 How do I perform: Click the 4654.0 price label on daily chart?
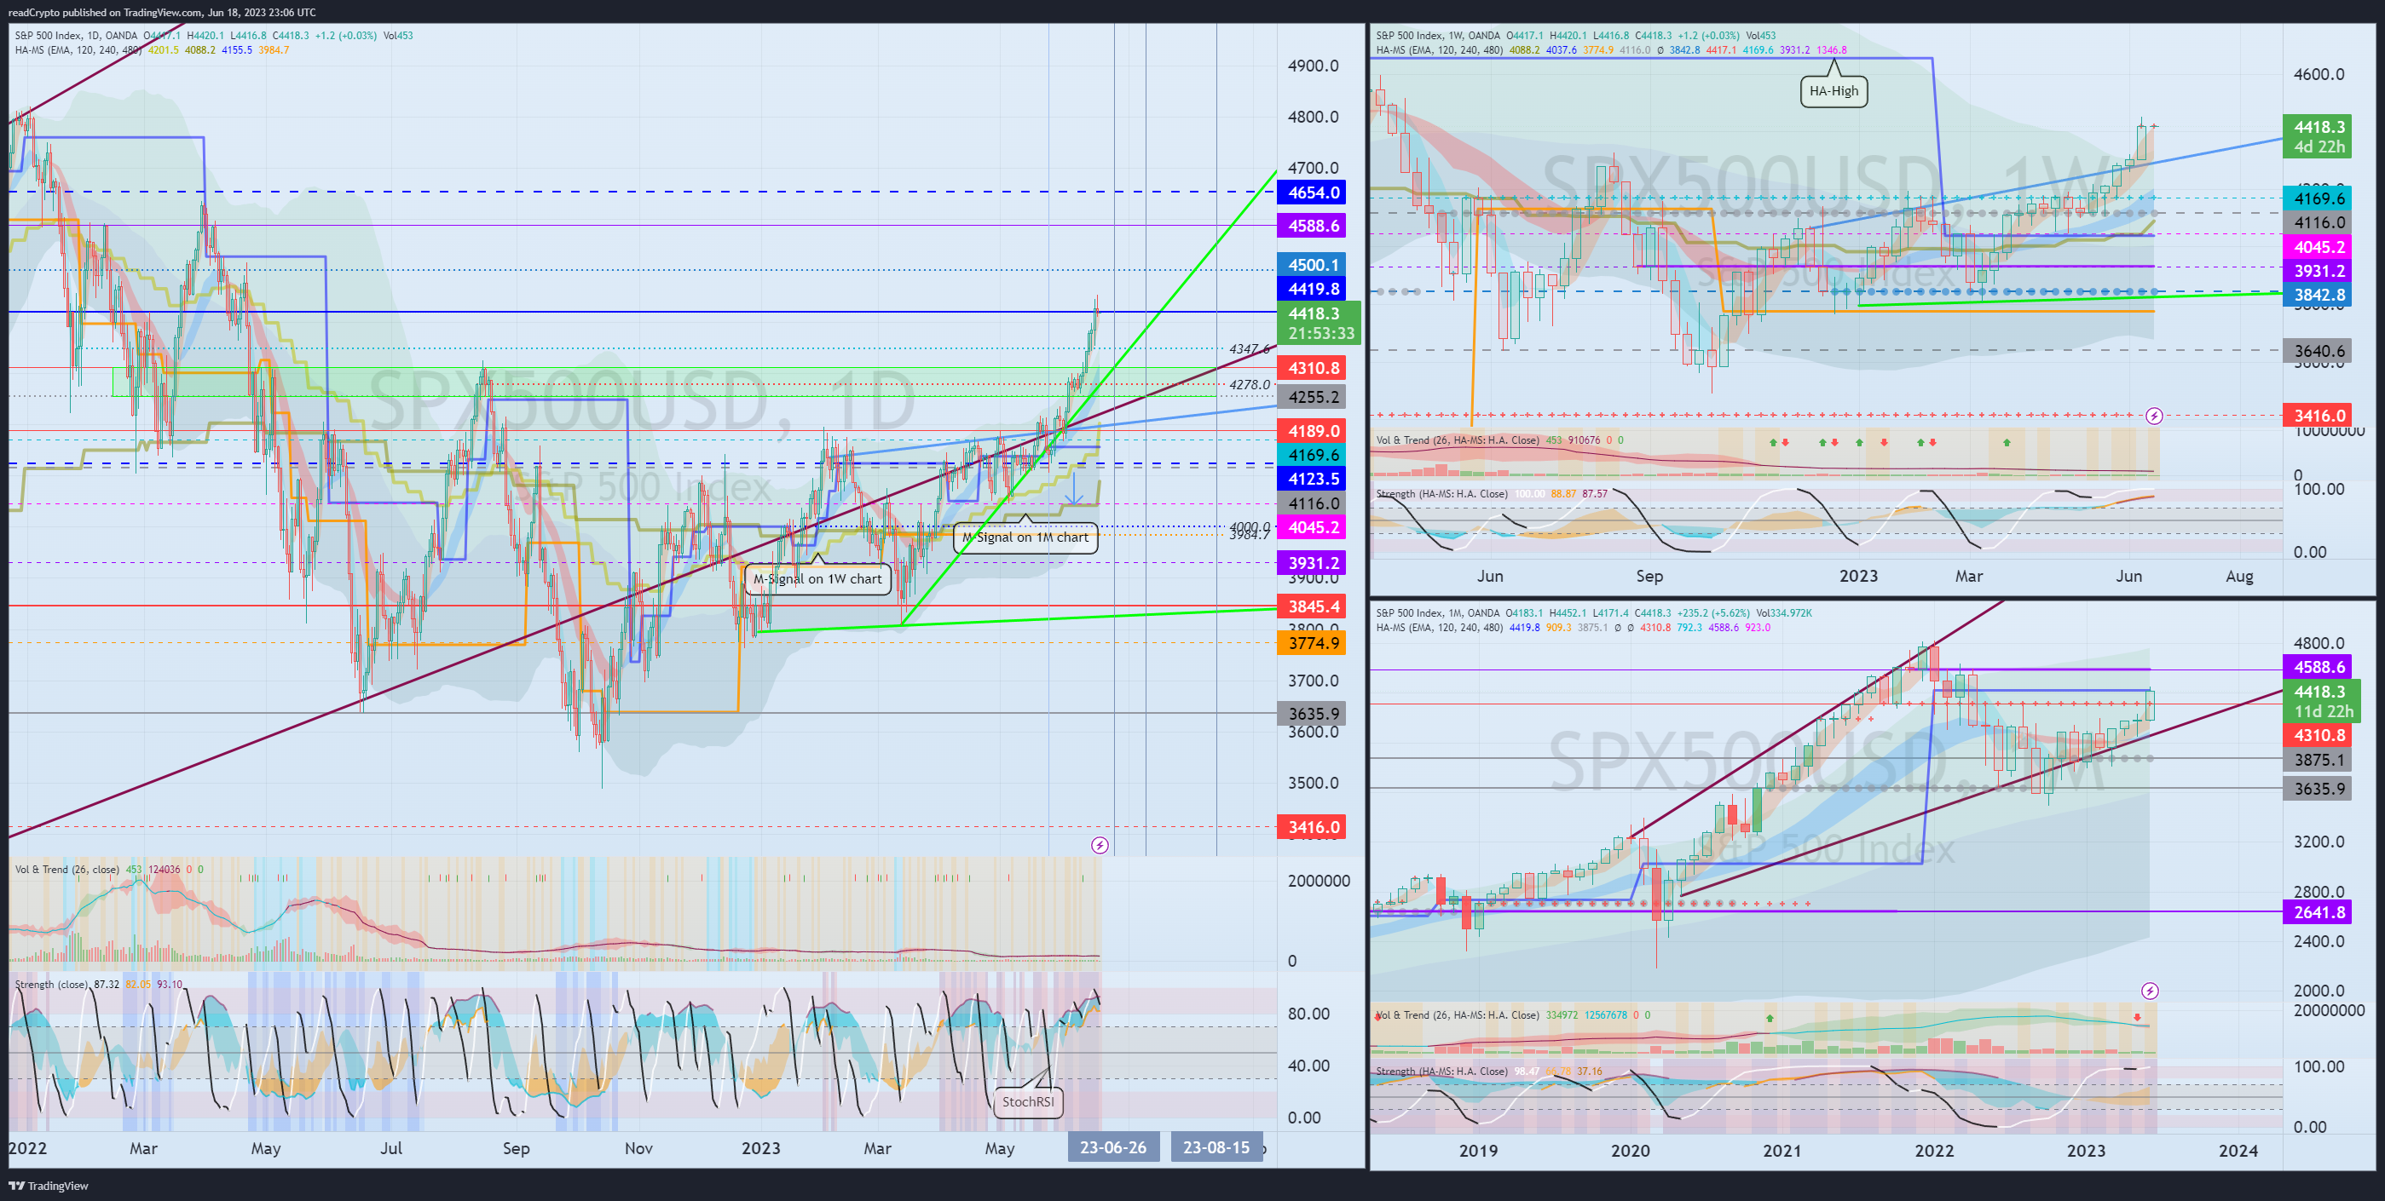click(x=1313, y=193)
